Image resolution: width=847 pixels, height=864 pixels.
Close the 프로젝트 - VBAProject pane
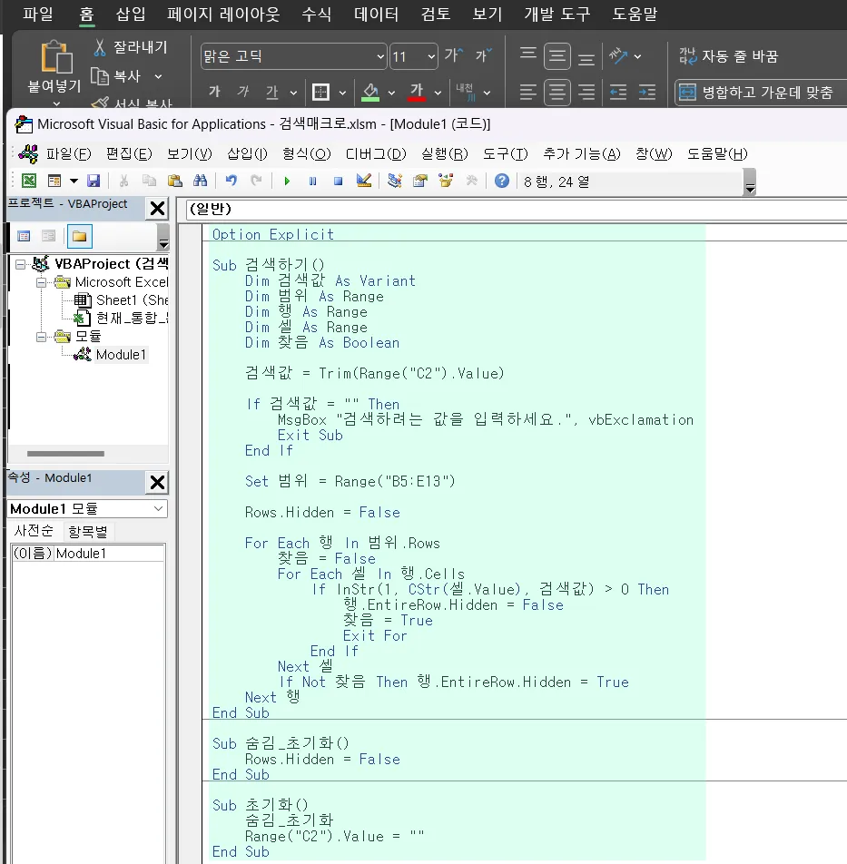(157, 209)
